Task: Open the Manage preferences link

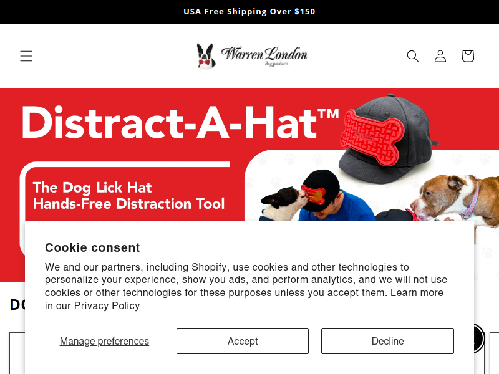Action: click(x=104, y=341)
